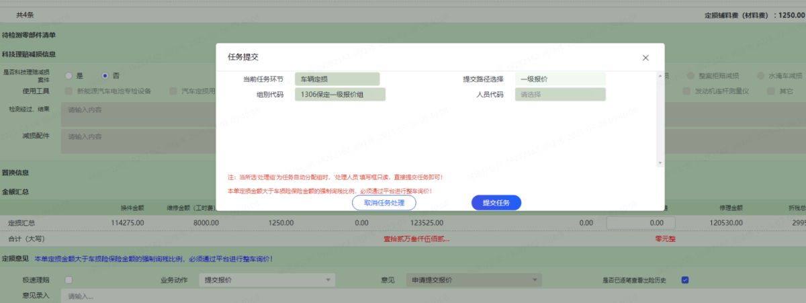Check the 发动机连杆测量仪 checkbox

pyautogui.click(x=687, y=91)
